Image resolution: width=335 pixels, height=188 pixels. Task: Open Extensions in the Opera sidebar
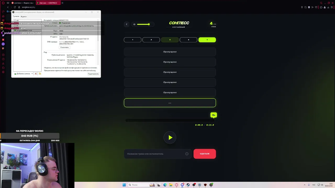3,68
